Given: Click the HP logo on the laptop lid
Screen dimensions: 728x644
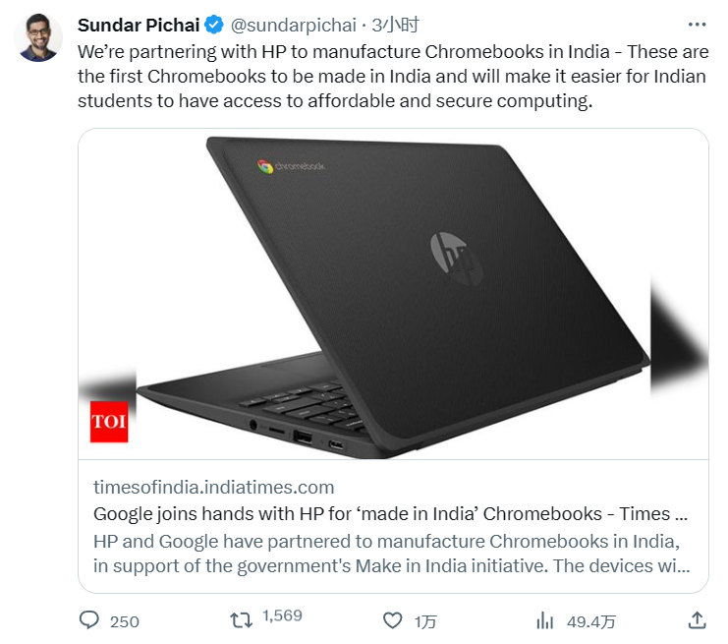Looking at the screenshot, I should tap(457, 260).
